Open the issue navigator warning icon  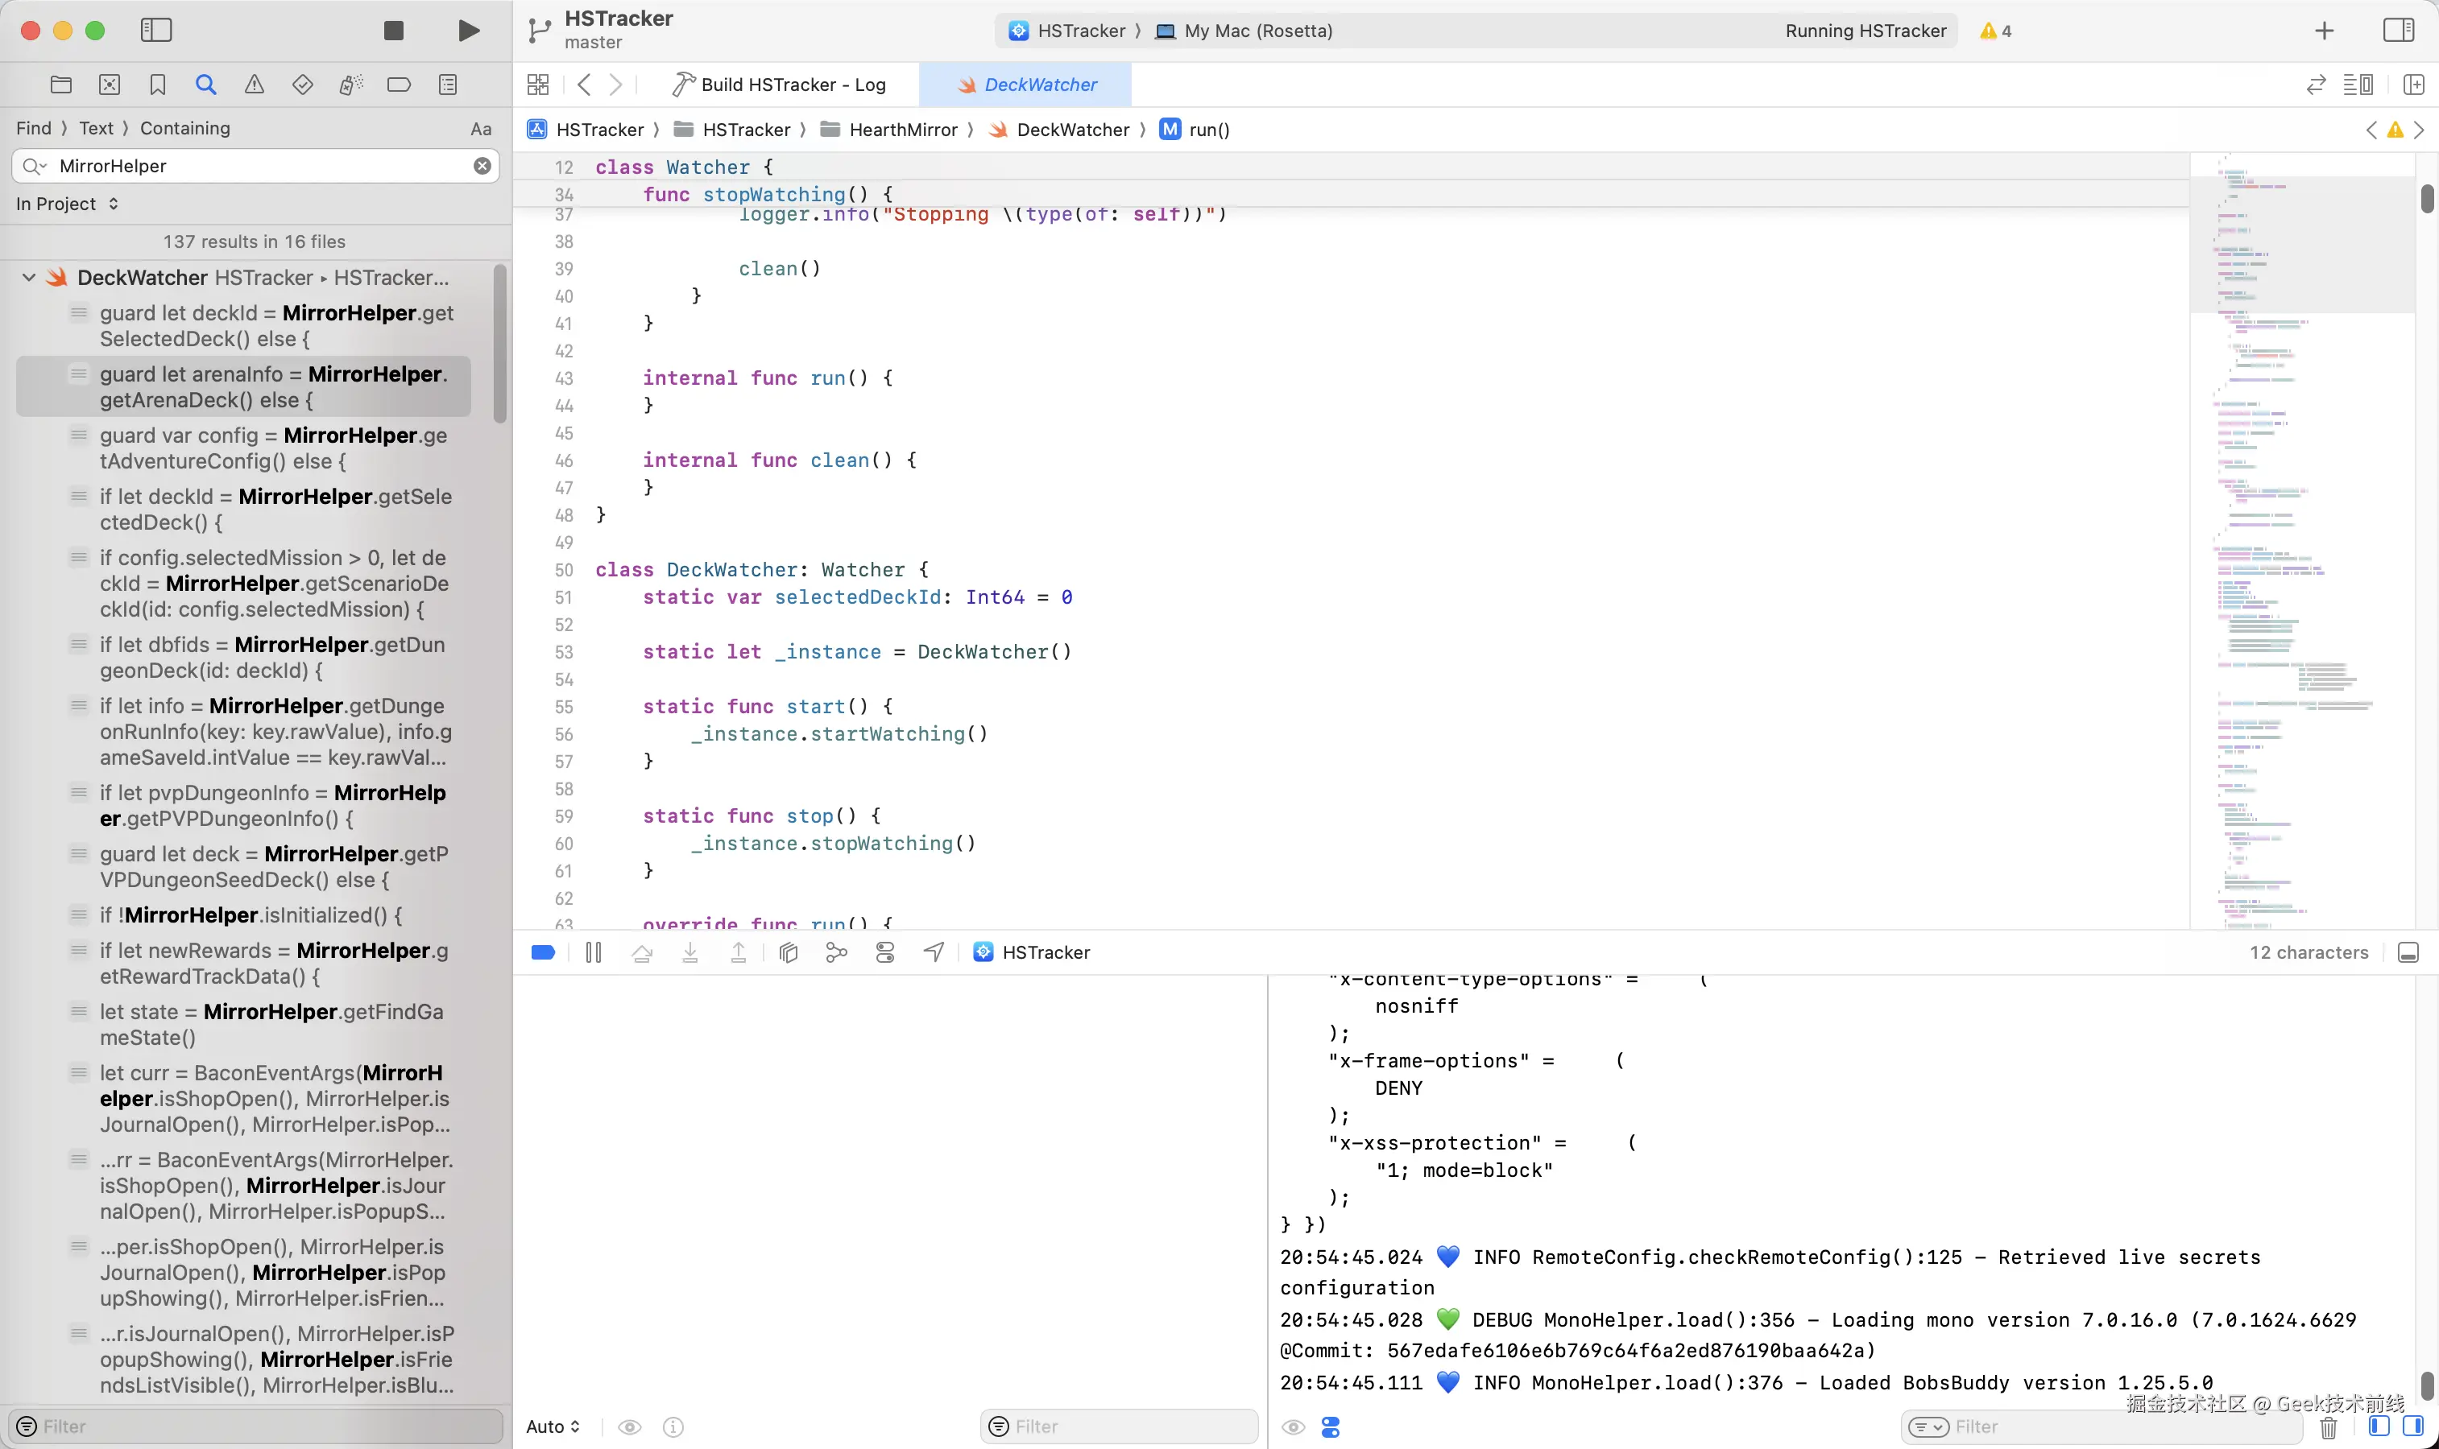point(254,85)
